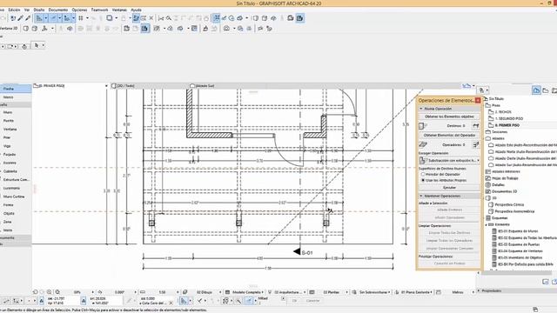
Task: Select IES-01 Esquema de Muros
Action: tap(518, 231)
